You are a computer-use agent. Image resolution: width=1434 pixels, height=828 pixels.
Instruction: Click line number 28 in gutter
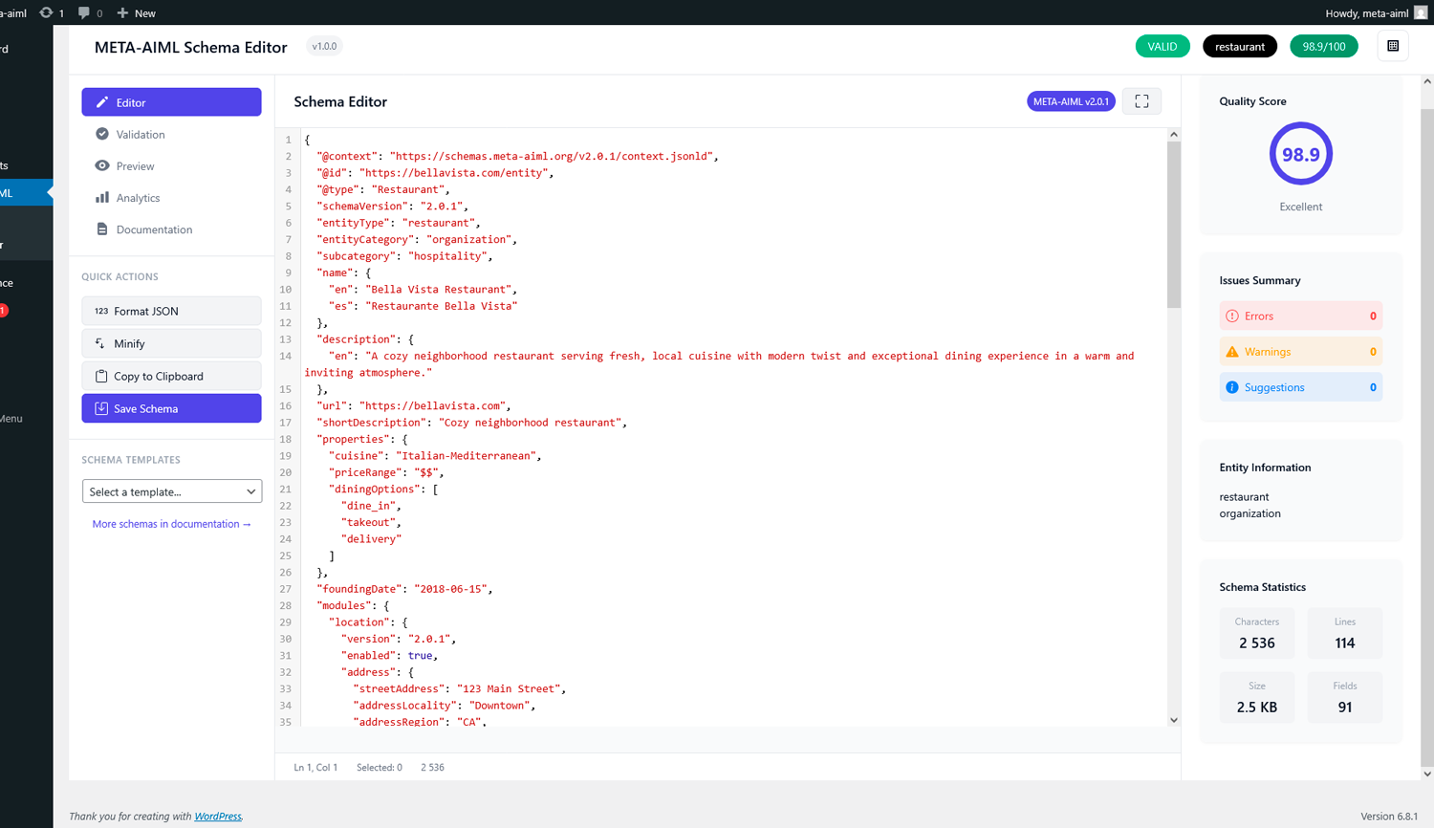285,605
